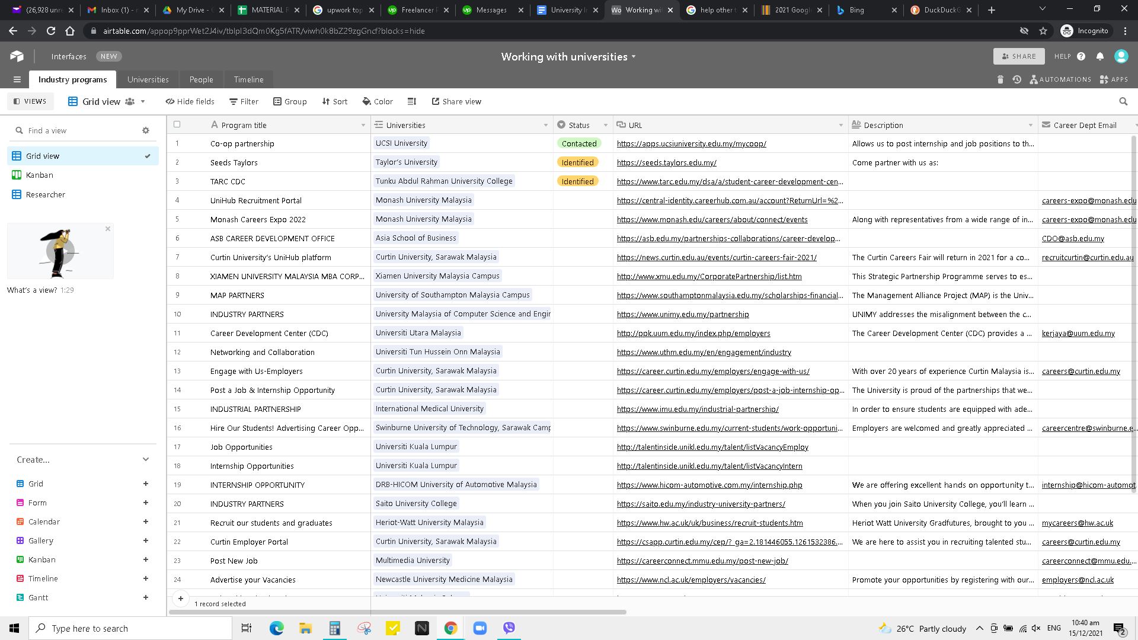
Task: Open the APPS panel
Action: (x=1114, y=79)
